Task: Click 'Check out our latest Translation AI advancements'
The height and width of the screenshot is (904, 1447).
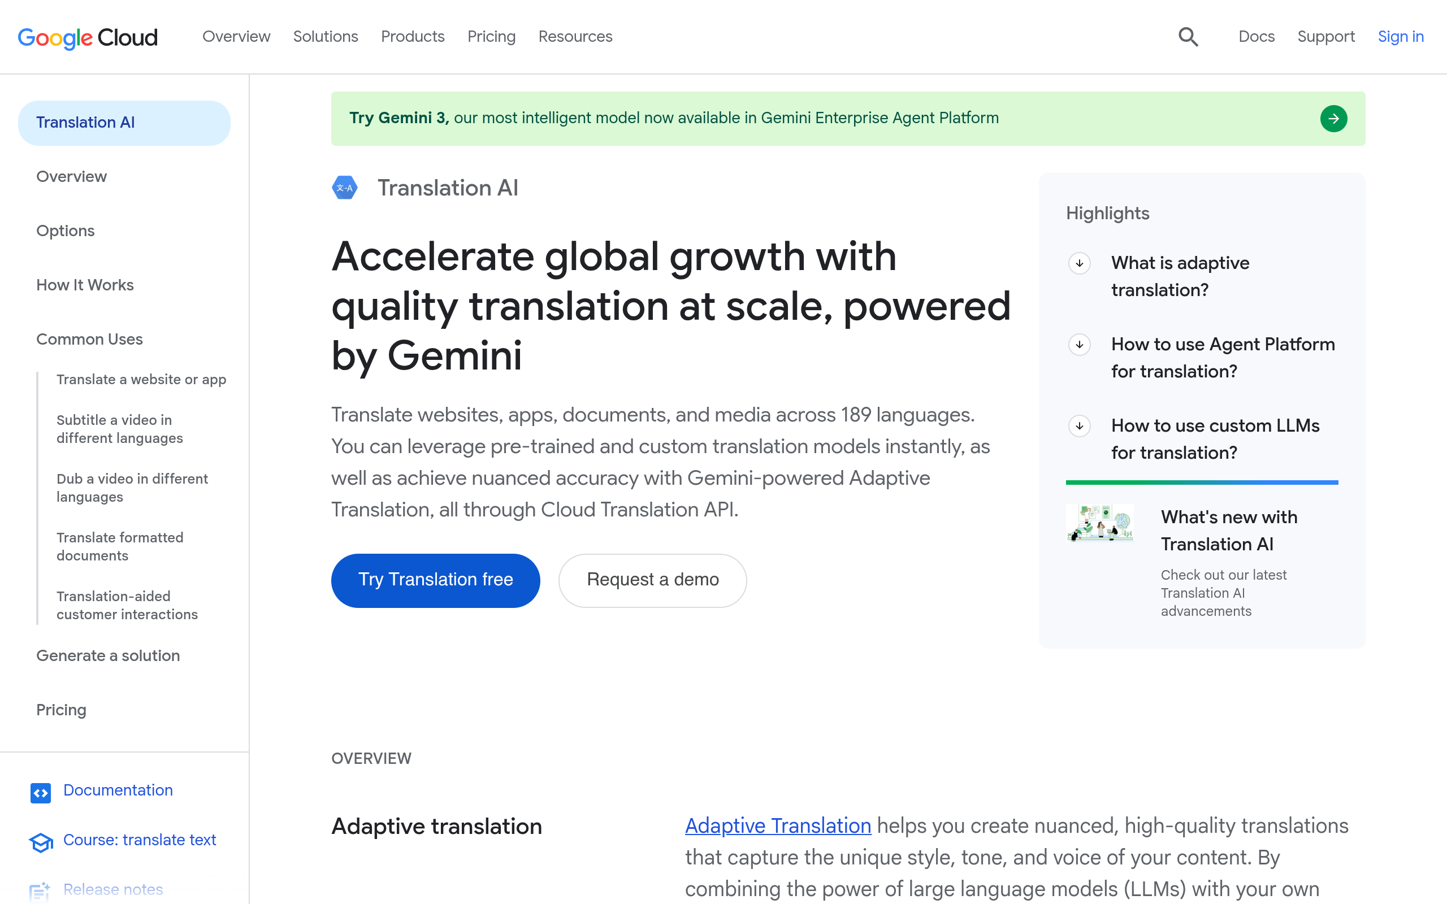Action: coord(1223,593)
